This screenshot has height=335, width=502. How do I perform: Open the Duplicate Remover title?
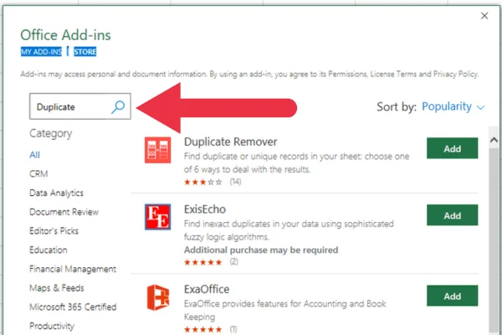click(231, 142)
